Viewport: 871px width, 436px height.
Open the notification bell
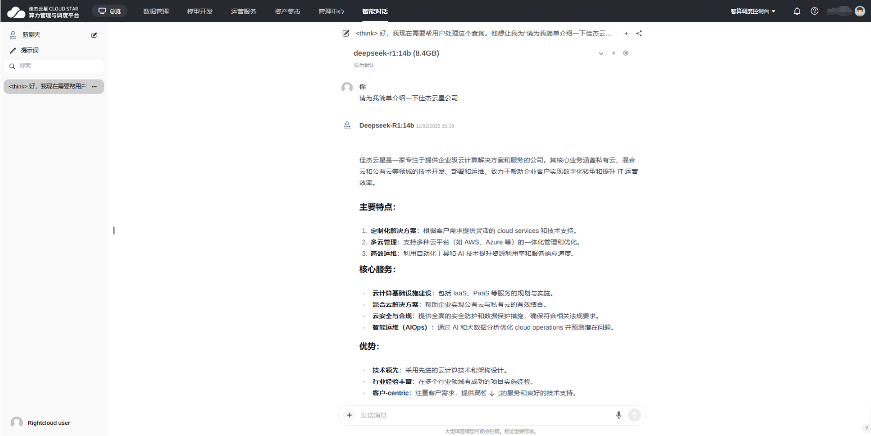click(797, 11)
